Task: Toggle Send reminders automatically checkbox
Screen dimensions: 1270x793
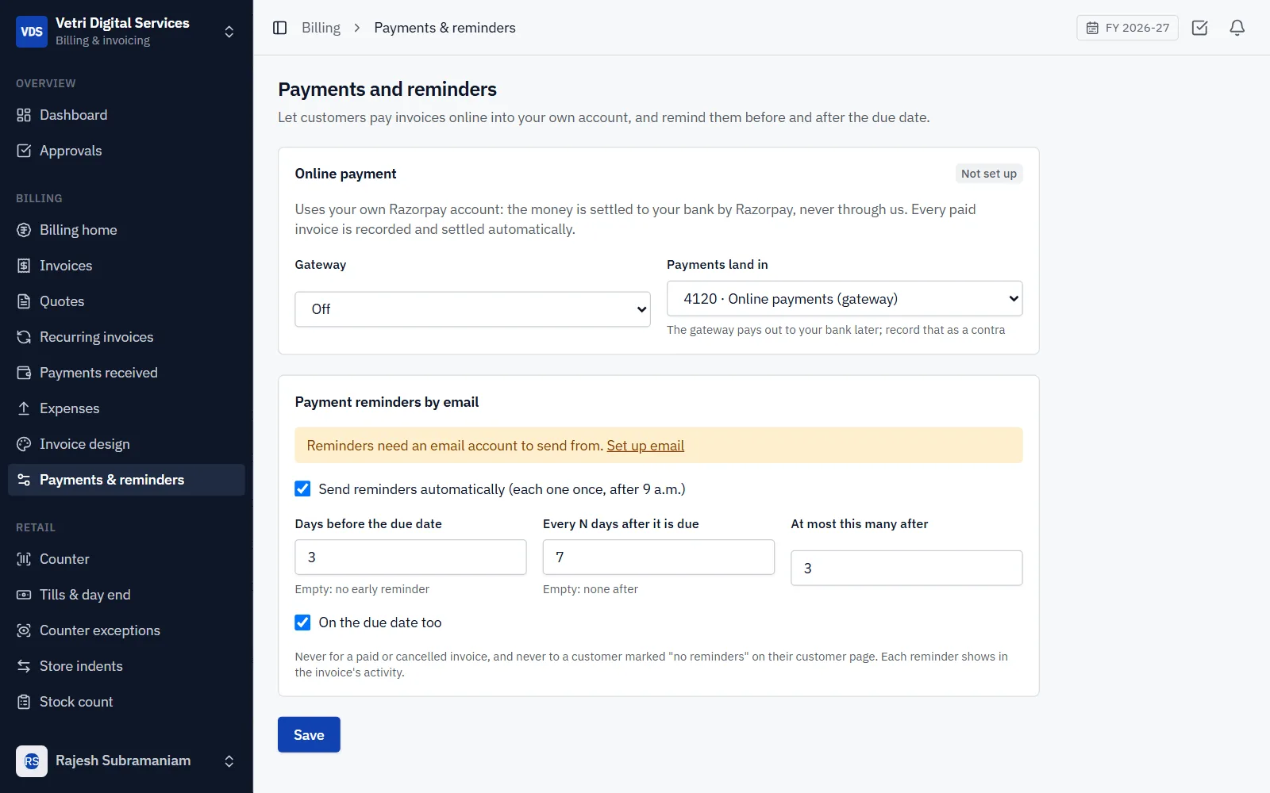Action: tap(302, 488)
